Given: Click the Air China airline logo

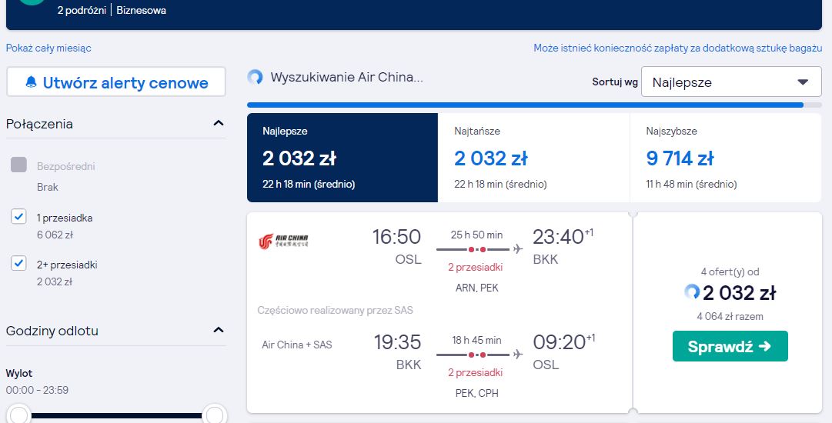Looking at the screenshot, I should (x=283, y=241).
